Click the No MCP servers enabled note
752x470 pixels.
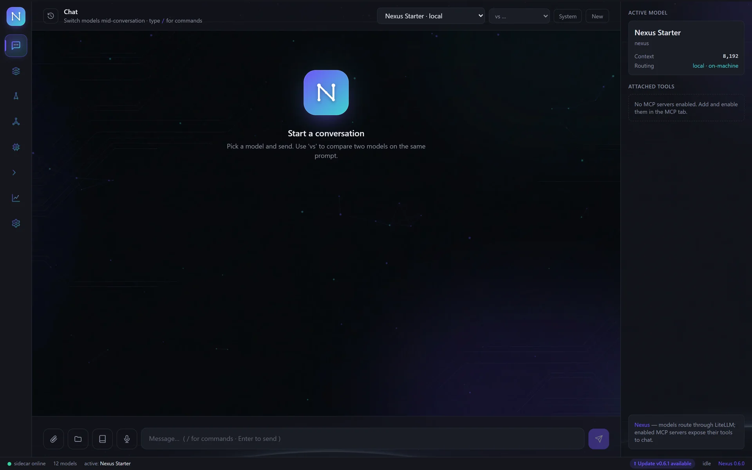[686, 108]
